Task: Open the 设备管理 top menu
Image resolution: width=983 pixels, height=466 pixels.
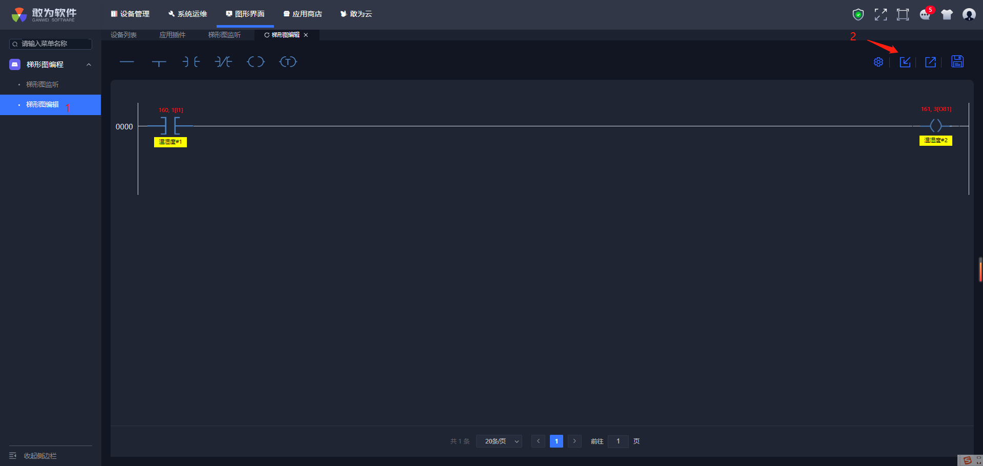Action: 130,14
